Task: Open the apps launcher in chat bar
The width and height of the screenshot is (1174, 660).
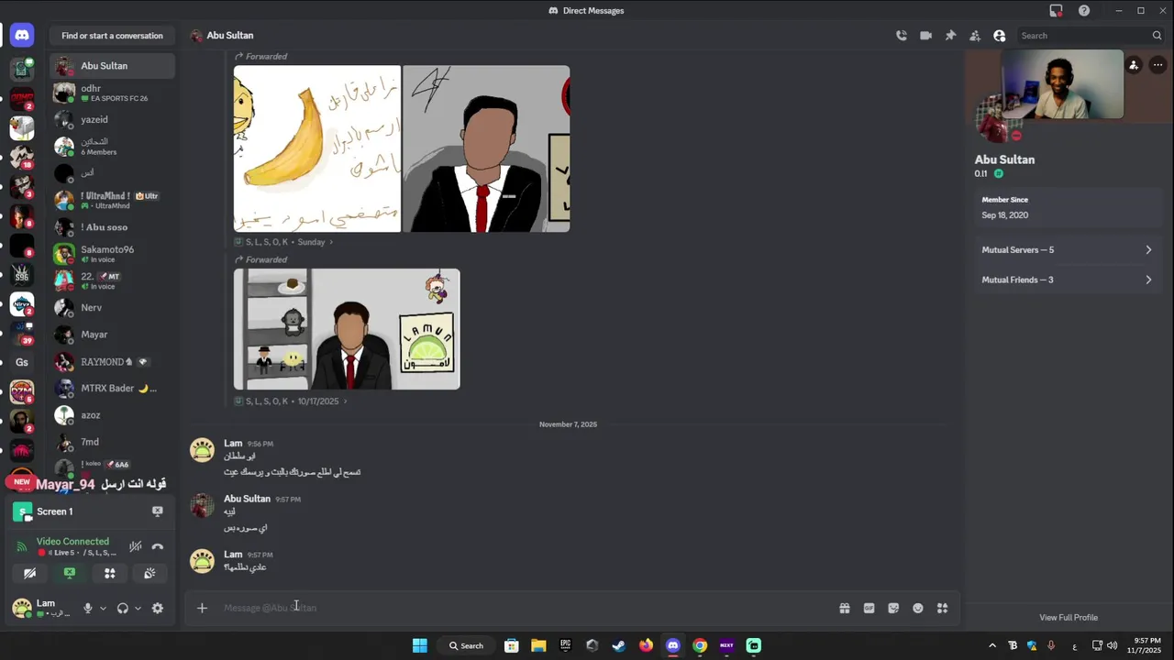Action: 942,608
